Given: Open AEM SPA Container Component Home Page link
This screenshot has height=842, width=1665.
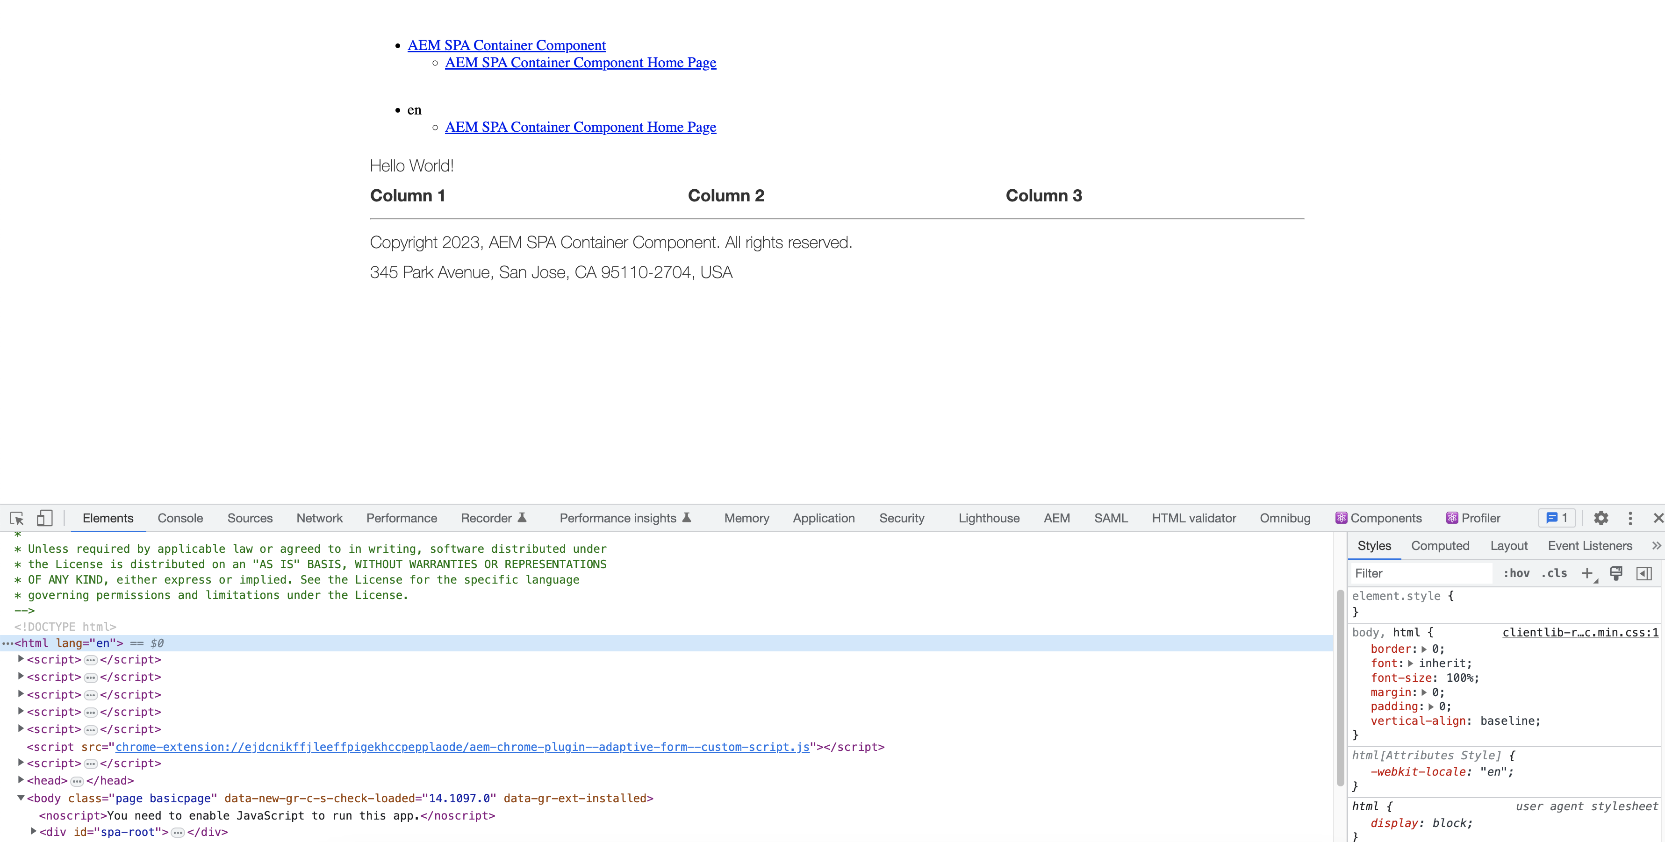Looking at the screenshot, I should pos(581,62).
